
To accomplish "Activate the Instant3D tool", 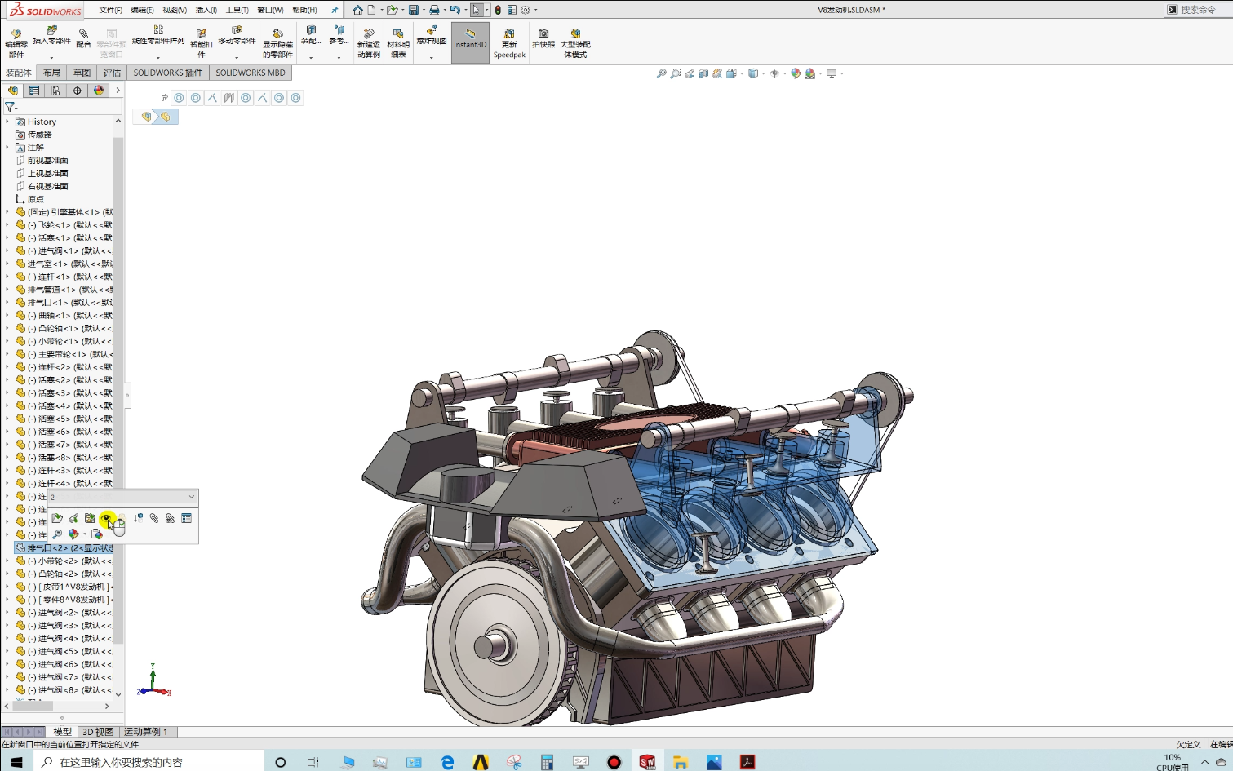I will coord(470,41).
